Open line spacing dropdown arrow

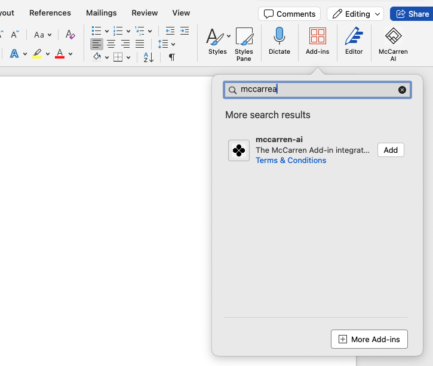pos(173,44)
